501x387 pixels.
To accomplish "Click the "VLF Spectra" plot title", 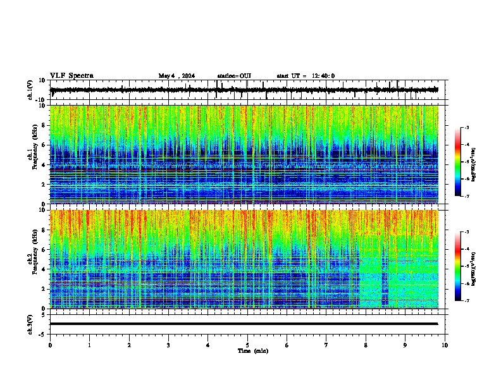I will [x=71, y=75].
